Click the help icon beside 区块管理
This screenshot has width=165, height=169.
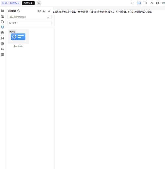pyautogui.click(x=19, y=11)
